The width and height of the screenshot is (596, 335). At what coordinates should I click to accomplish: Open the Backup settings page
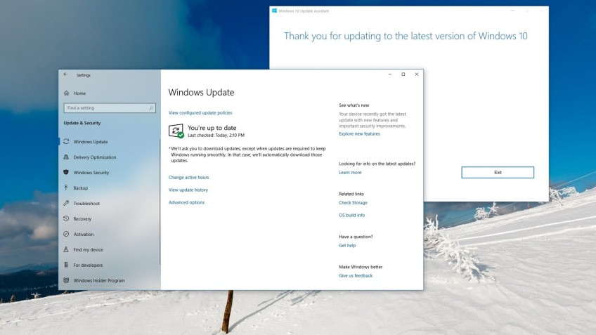[81, 188]
